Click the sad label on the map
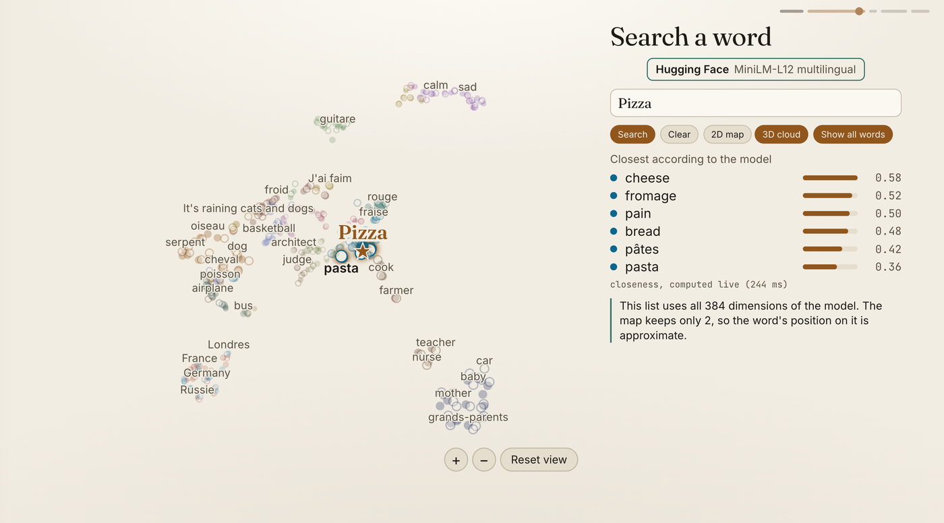The image size is (944, 523). click(x=467, y=87)
